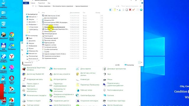
Task: Click the search field in Explorer
Action: 131,6
